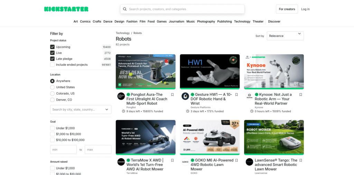Check Goal $1,000 to $10,000
The height and width of the screenshot is (175, 354).
click(53, 134)
